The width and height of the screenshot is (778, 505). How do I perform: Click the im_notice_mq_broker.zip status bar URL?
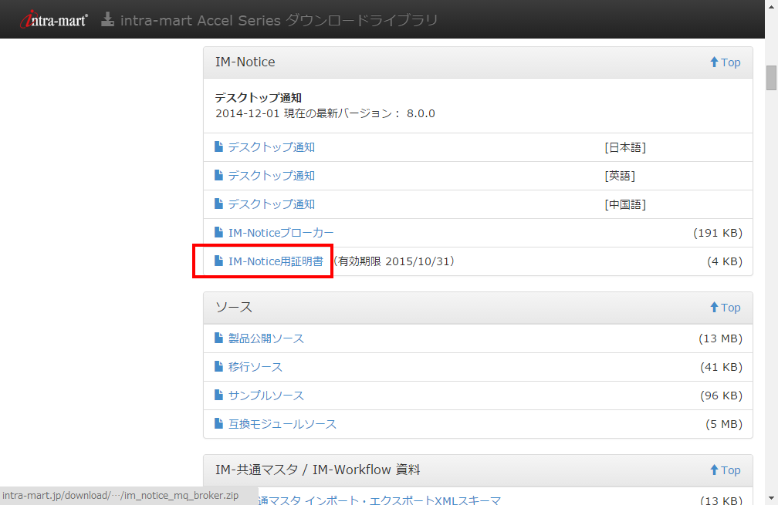[120, 496]
